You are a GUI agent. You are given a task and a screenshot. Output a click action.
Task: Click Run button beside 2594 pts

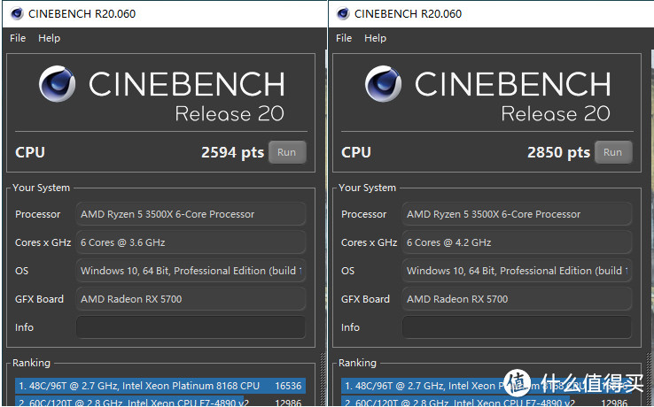coord(287,152)
